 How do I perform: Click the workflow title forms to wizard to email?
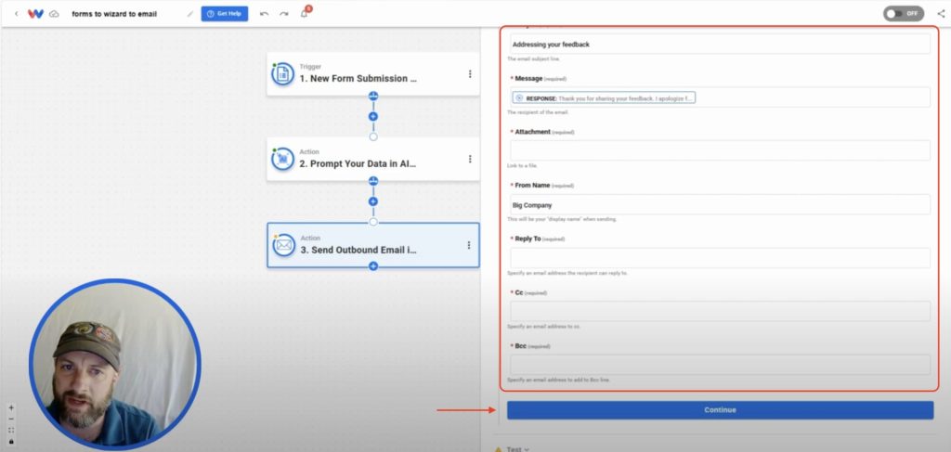(114, 14)
